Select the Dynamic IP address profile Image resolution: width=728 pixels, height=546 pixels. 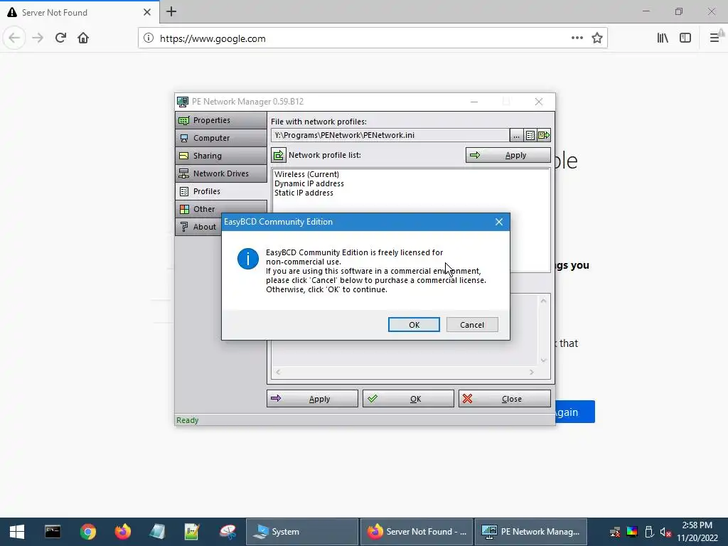click(309, 183)
